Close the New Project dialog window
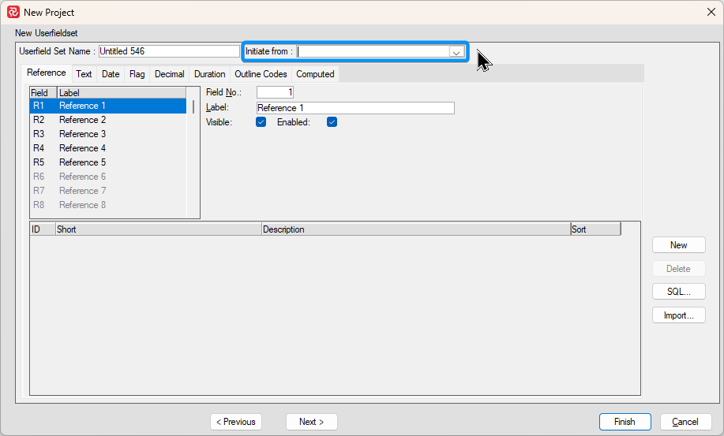The image size is (724, 436). [711, 13]
